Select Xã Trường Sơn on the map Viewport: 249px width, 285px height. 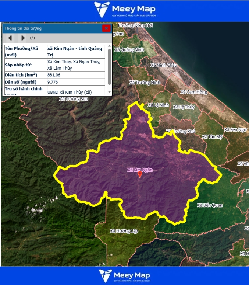pos(74,99)
